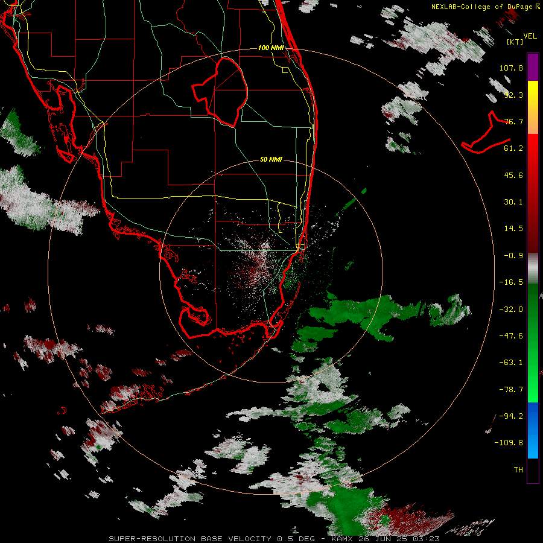Select the -16.5 velocity scale value

coord(511,282)
